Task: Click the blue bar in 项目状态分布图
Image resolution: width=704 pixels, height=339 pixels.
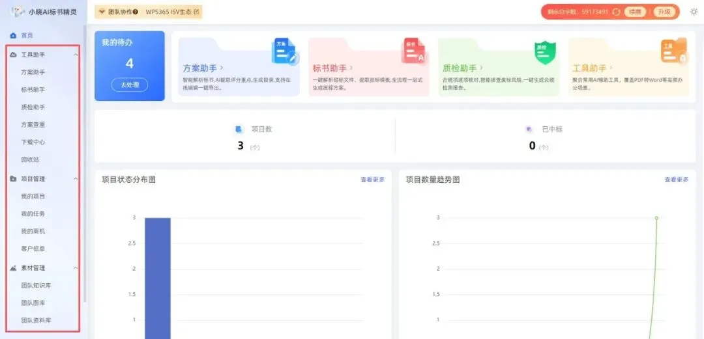Action: 158,278
